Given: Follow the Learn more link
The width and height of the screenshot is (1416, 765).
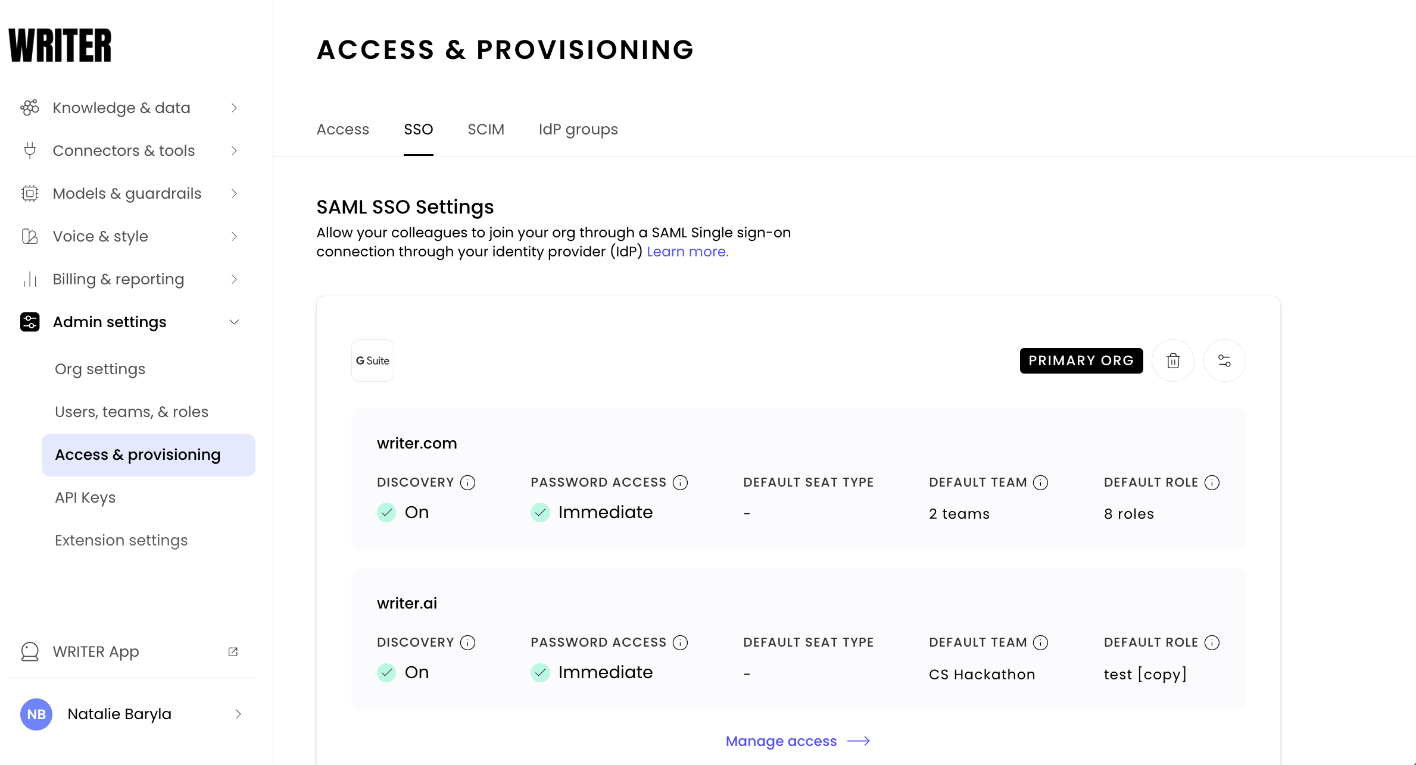Looking at the screenshot, I should [x=687, y=252].
